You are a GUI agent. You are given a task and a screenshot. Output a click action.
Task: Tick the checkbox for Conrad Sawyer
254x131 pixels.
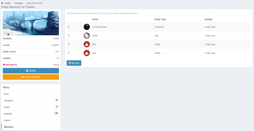pos(69,27)
